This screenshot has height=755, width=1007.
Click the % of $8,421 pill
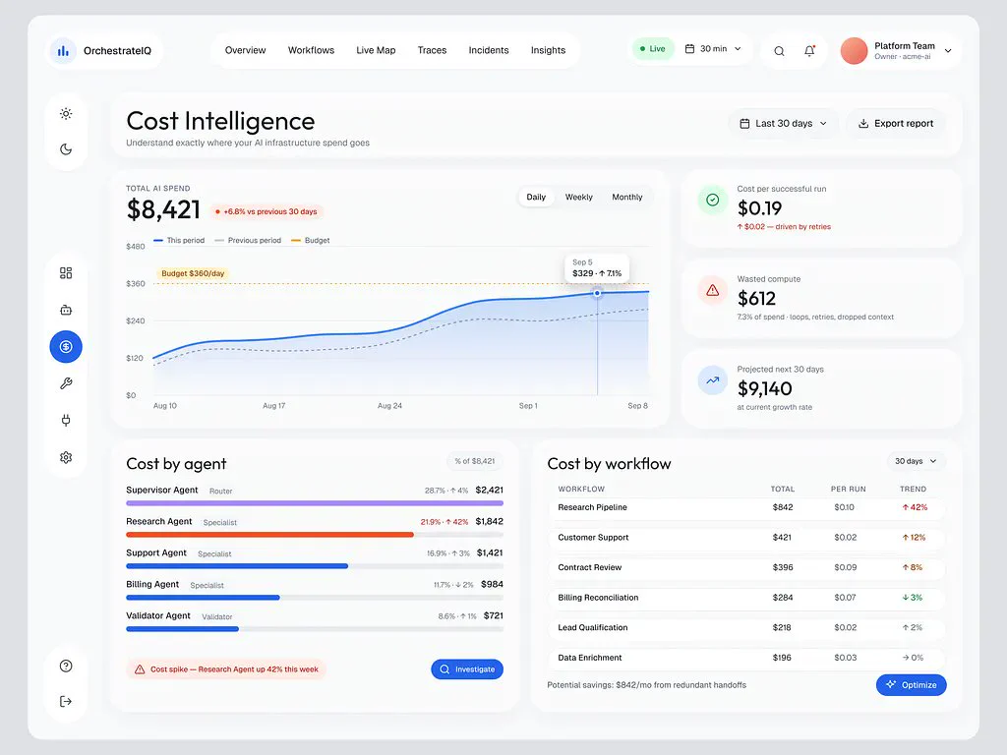tap(475, 461)
